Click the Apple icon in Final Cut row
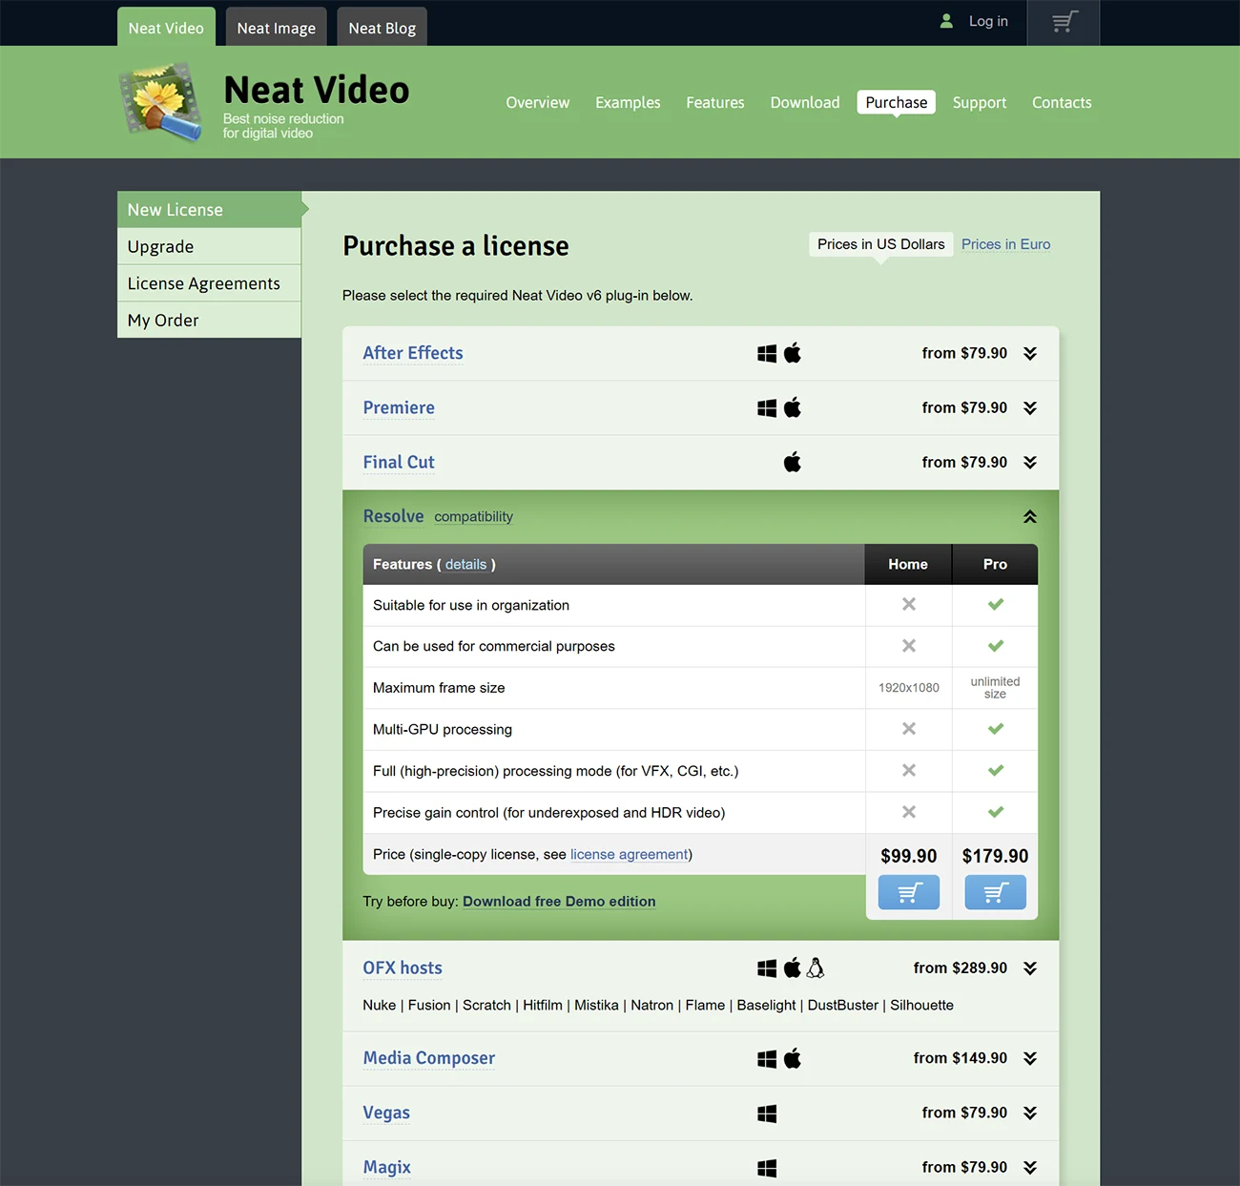The width and height of the screenshot is (1240, 1186). [793, 462]
